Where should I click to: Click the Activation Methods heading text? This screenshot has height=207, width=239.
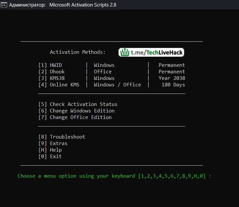(78, 52)
